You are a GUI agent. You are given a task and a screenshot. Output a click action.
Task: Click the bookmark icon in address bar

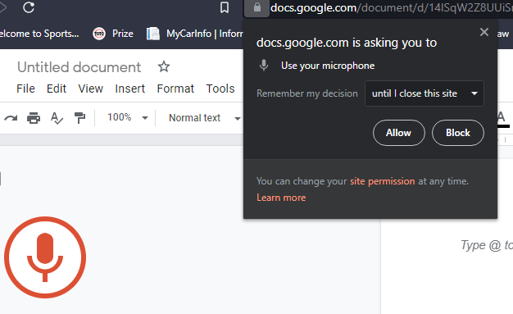pos(225,7)
